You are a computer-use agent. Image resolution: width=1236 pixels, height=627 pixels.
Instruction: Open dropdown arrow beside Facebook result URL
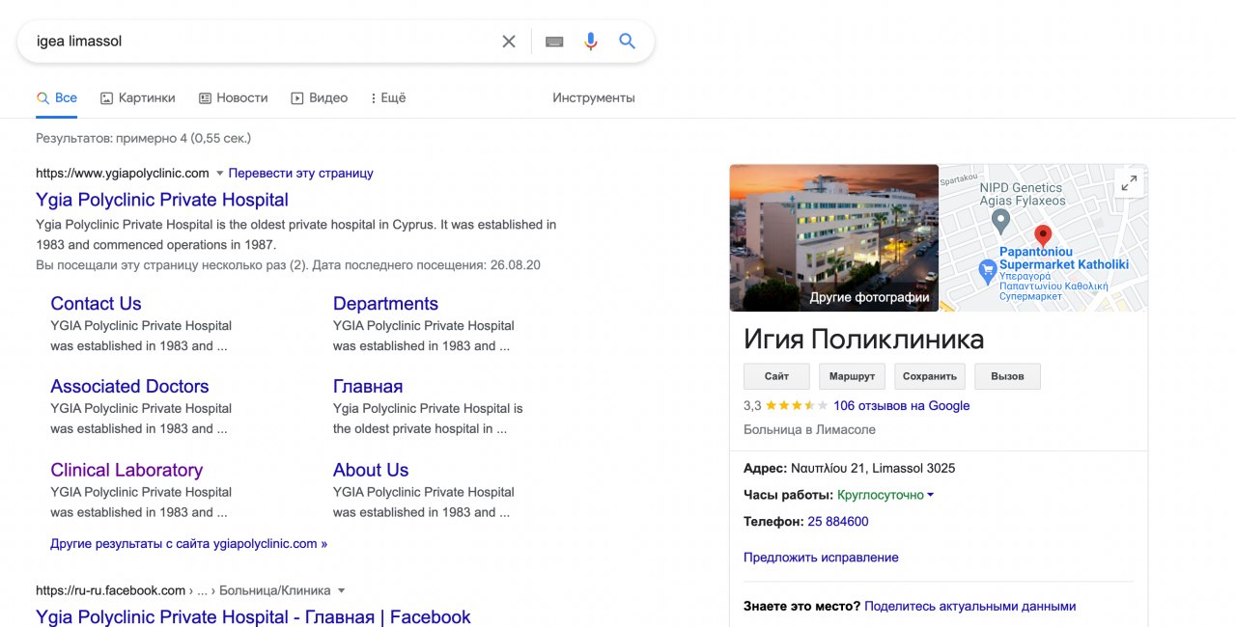tap(341, 590)
